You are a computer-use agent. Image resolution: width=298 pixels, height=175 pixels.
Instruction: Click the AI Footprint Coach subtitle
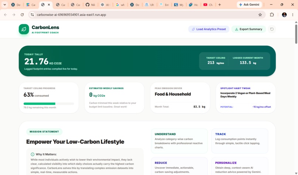[45, 32]
